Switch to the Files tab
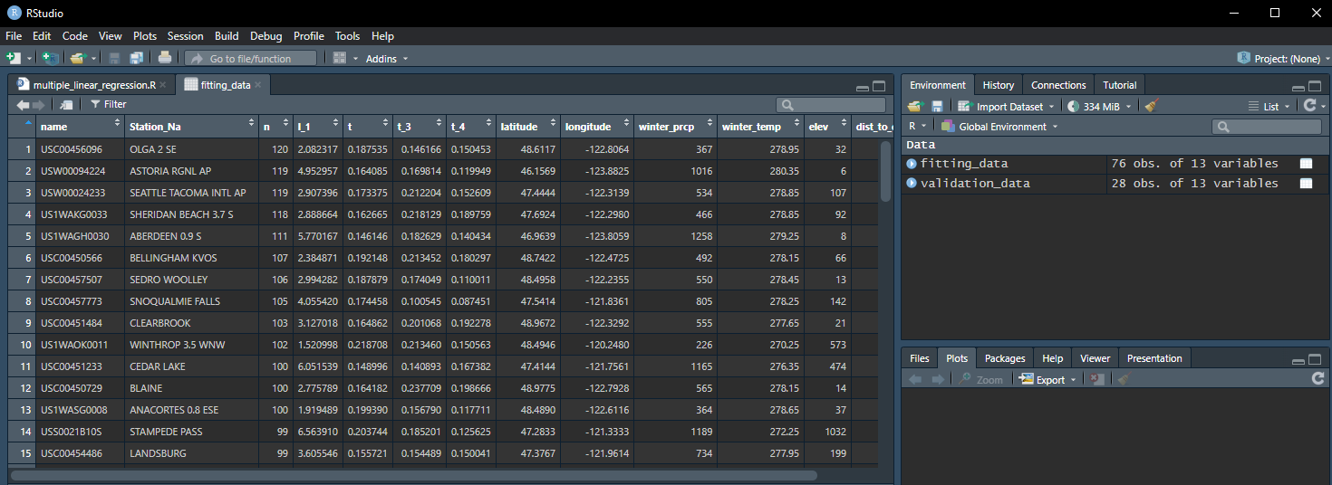Screen dimensions: 1332x485 tap(920, 358)
